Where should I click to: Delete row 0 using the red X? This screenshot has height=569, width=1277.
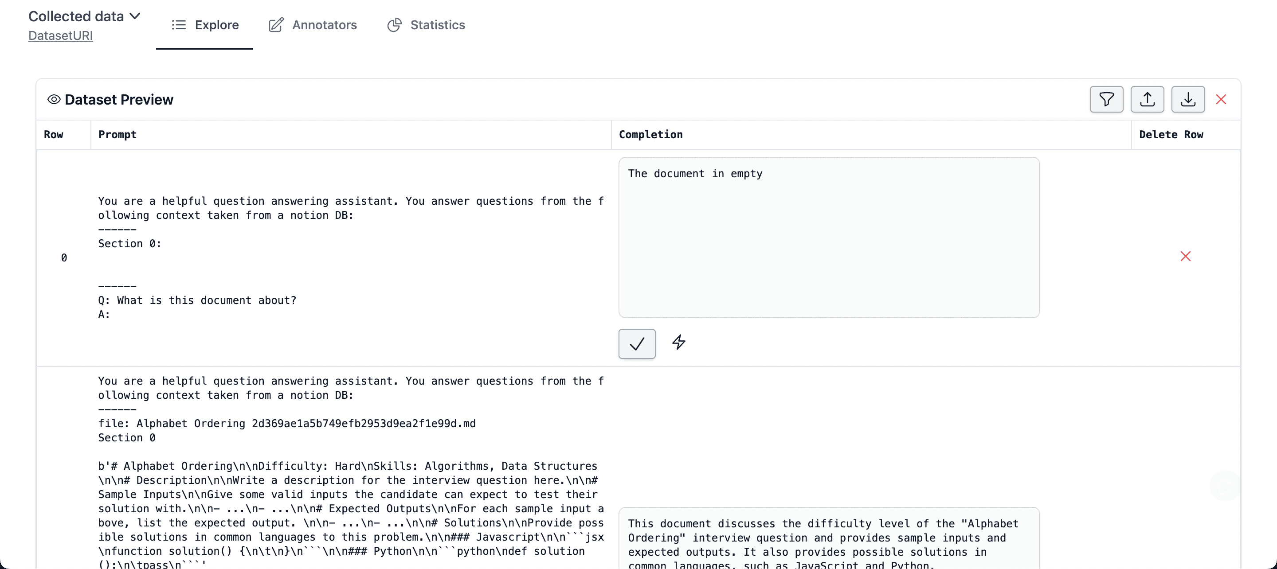tap(1185, 256)
